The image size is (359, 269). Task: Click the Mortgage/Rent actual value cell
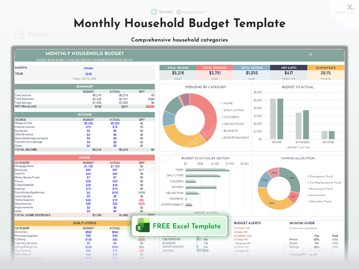coord(115,166)
